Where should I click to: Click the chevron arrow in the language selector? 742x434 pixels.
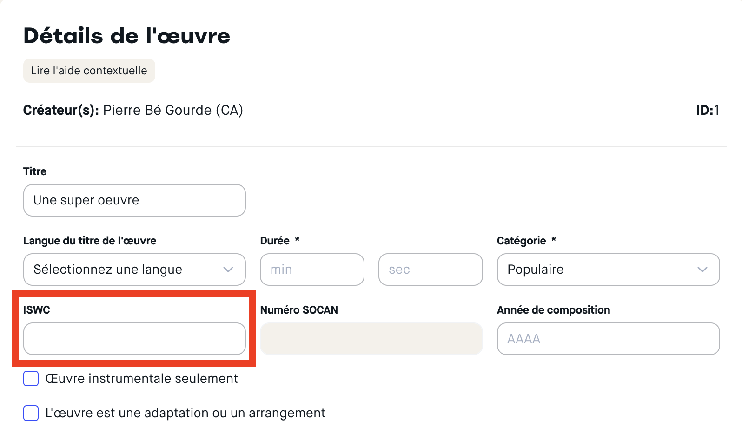point(228,270)
